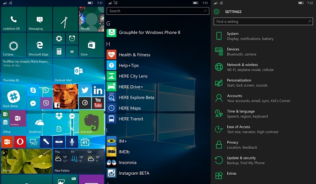The width and height of the screenshot is (316, 184).
Task: Open HERE Maps from app list
Action: pyautogui.click(x=124, y=108)
